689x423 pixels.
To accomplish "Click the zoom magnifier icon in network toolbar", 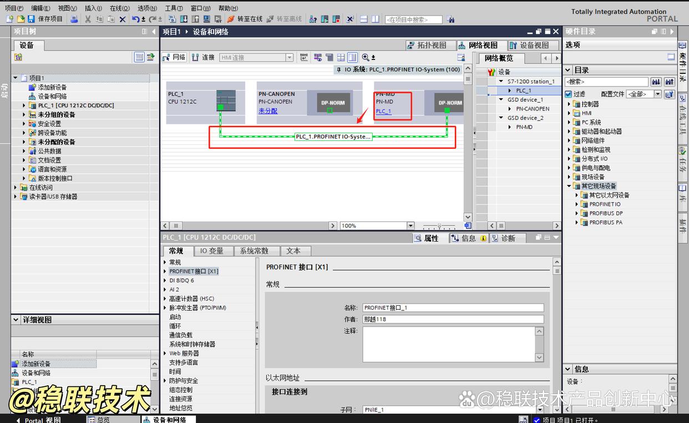I will 366,57.
